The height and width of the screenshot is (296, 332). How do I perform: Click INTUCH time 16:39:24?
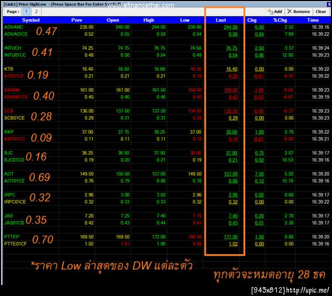320,48
